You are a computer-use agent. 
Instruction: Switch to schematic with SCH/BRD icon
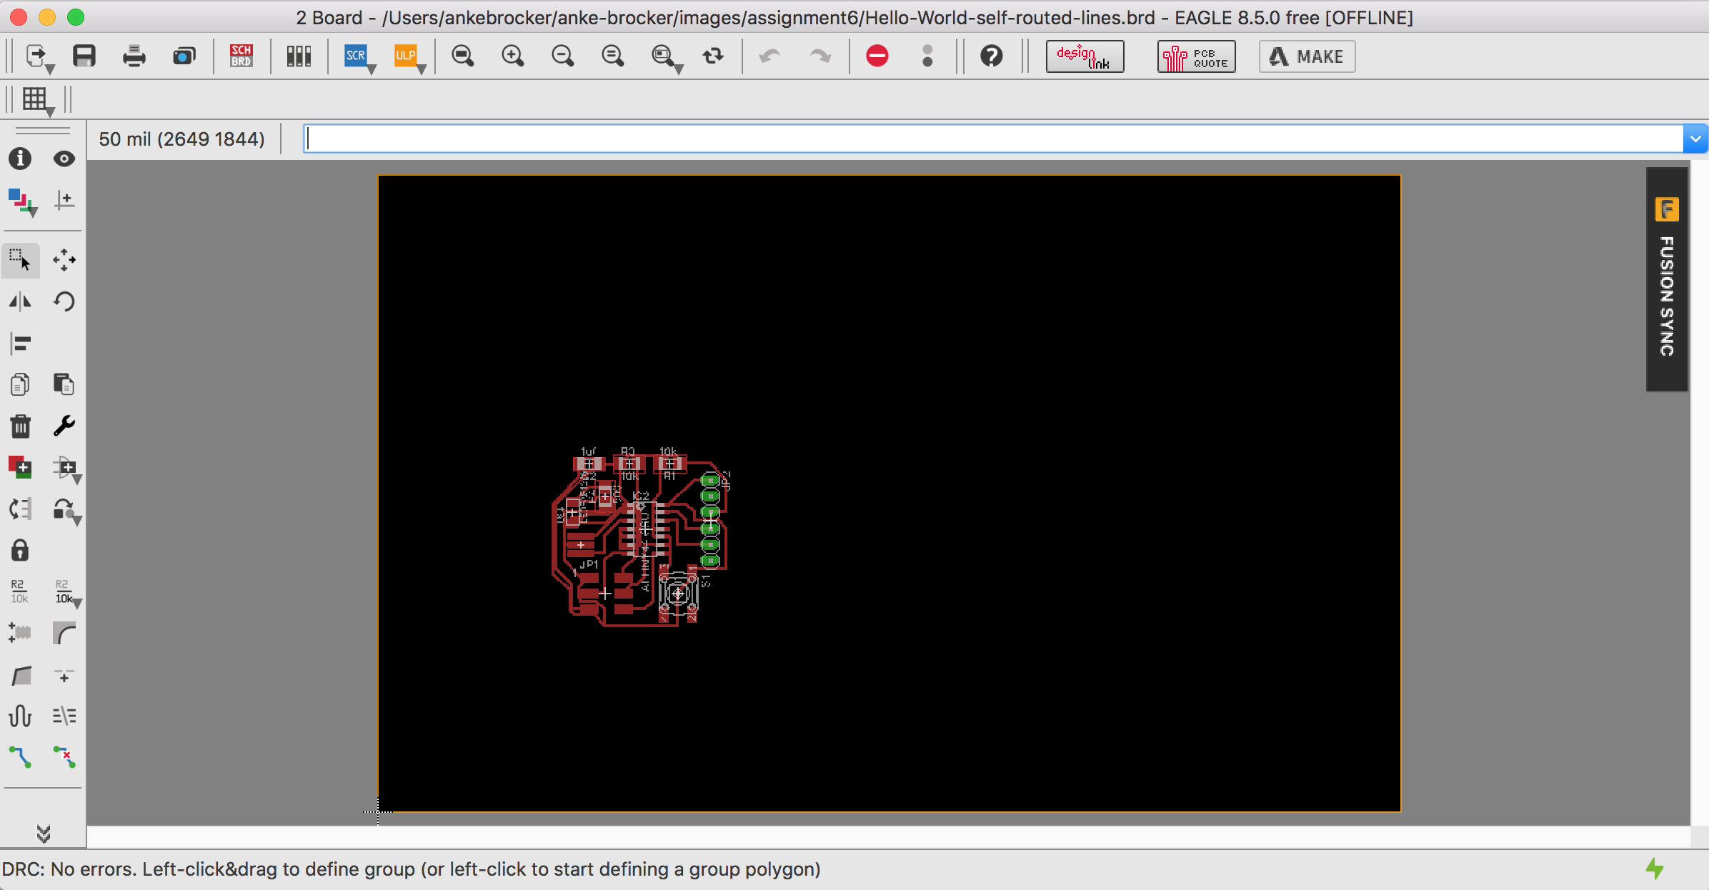(241, 56)
